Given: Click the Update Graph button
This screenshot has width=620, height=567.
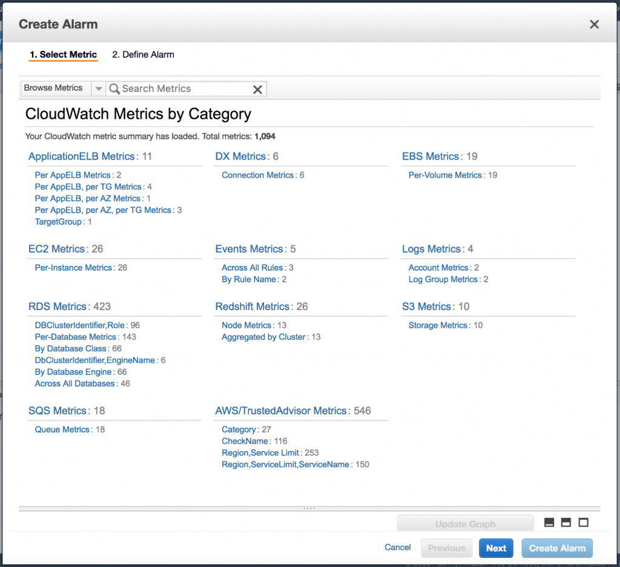Looking at the screenshot, I should [x=466, y=523].
